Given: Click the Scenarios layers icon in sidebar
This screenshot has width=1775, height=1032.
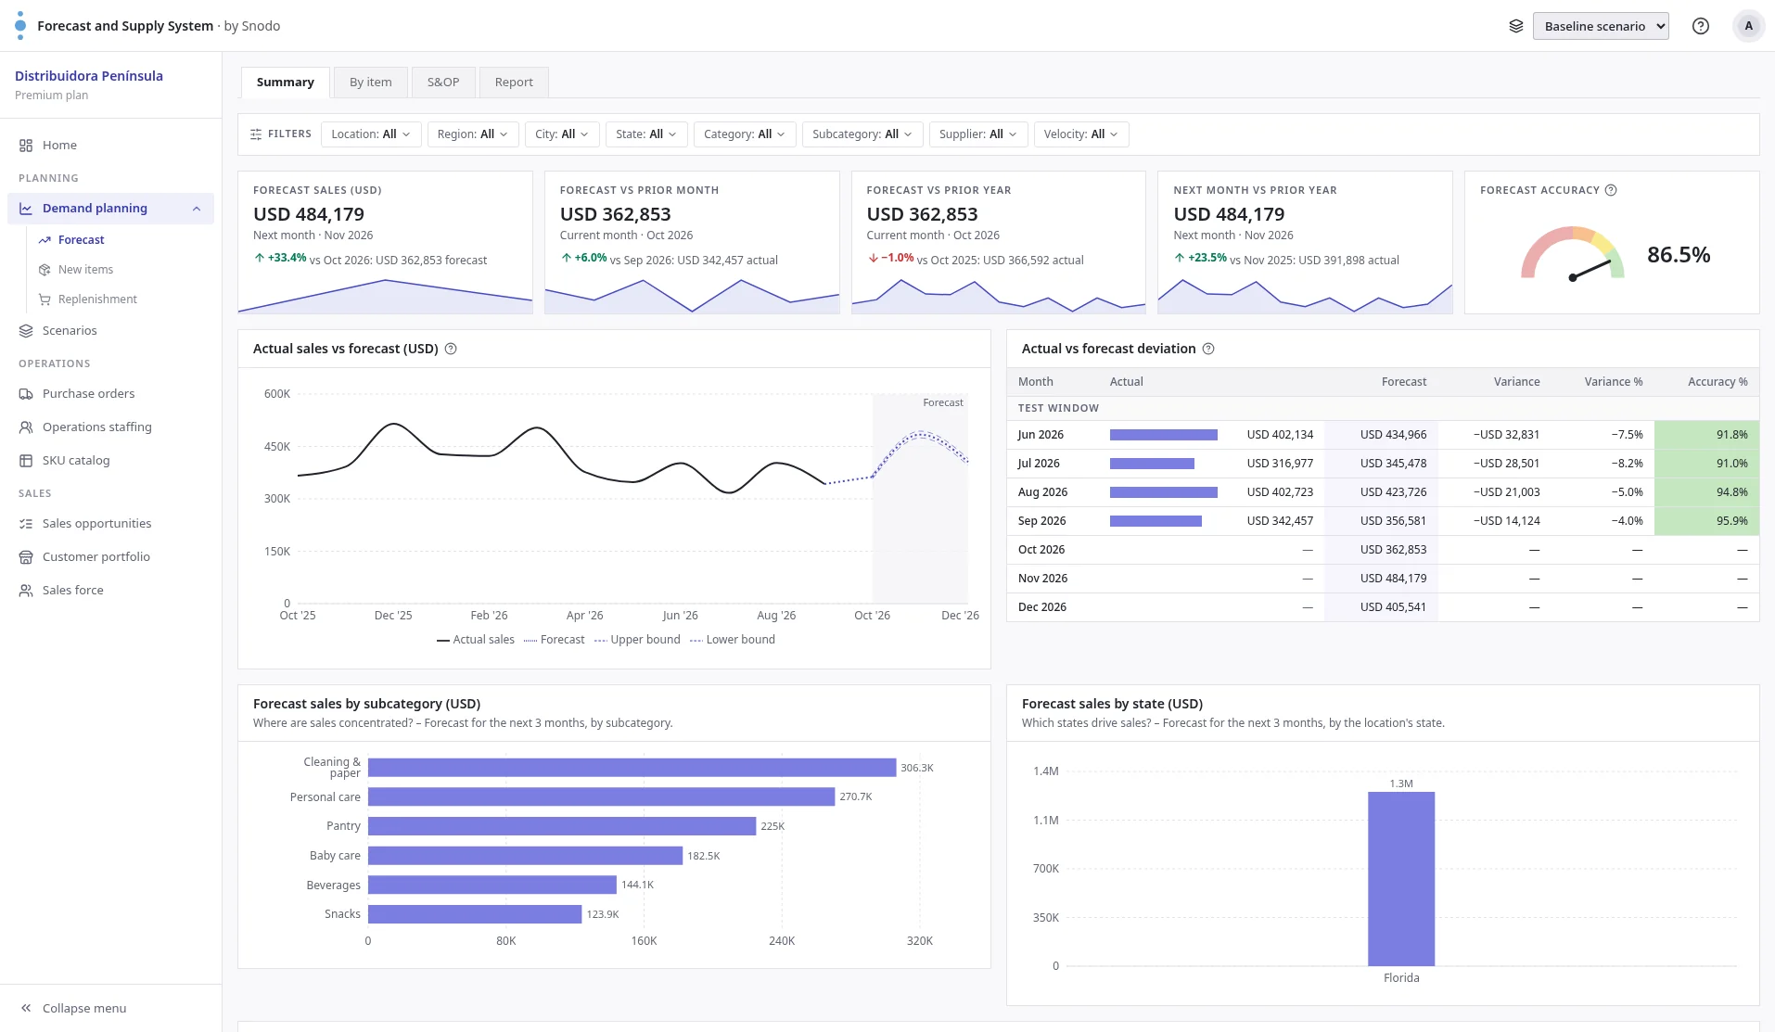Looking at the screenshot, I should click(26, 331).
